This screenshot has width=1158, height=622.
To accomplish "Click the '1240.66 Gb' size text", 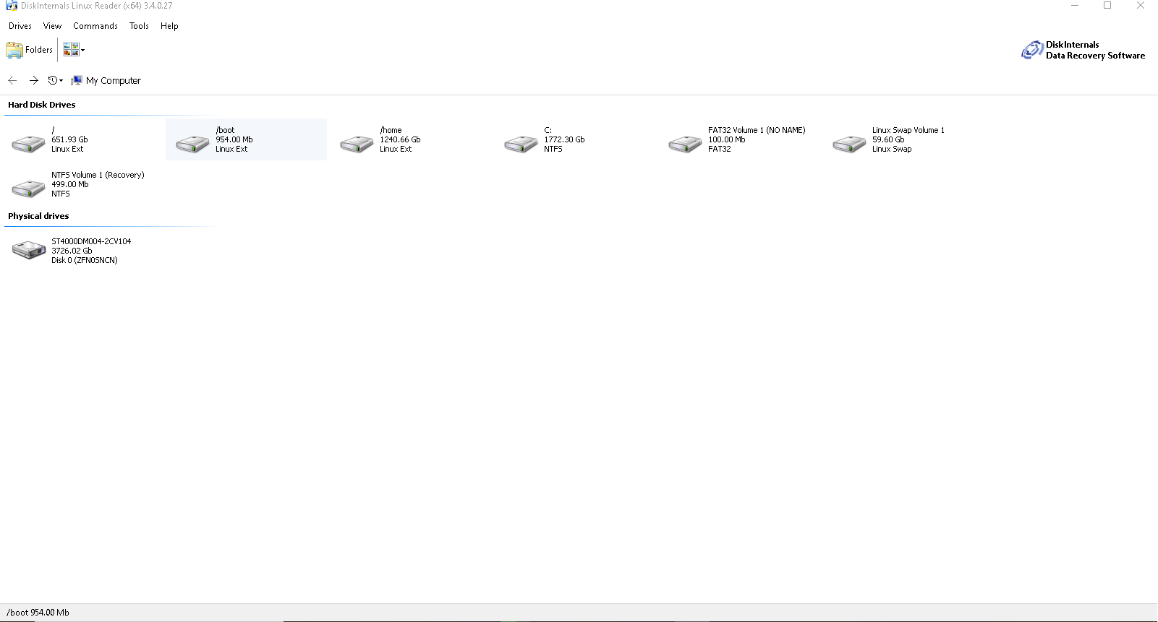I will (400, 140).
